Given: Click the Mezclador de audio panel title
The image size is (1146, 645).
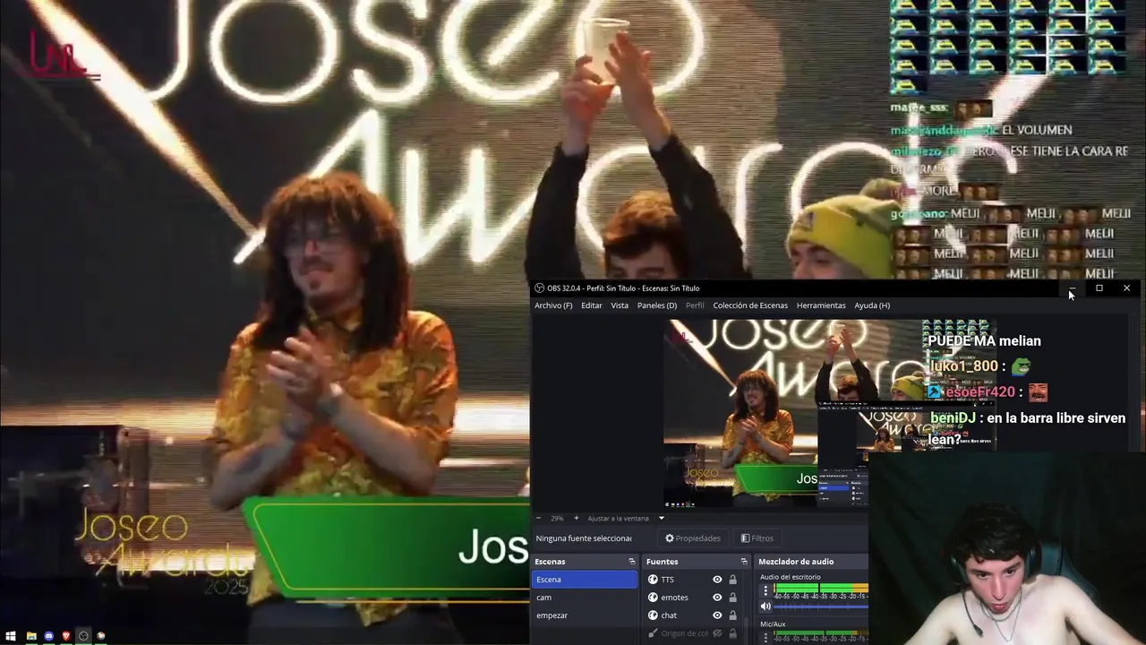Looking at the screenshot, I should pyautogui.click(x=796, y=562).
